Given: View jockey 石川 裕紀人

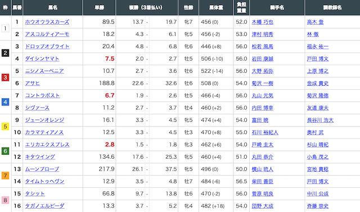Looking at the screenshot, I should click(265, 132).
